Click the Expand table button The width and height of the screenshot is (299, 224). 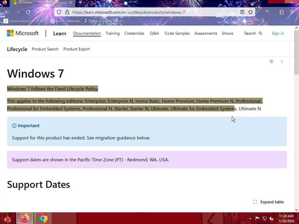click(x=268, y=202)
